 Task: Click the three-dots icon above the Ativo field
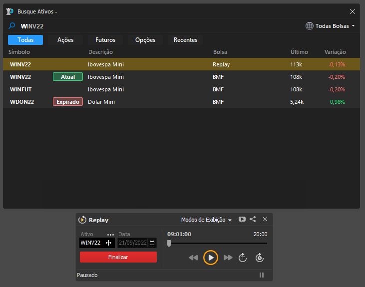tap(110, 235)
